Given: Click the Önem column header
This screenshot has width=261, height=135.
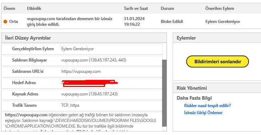Looking at the screenshot, I should [x=9, y=8].
